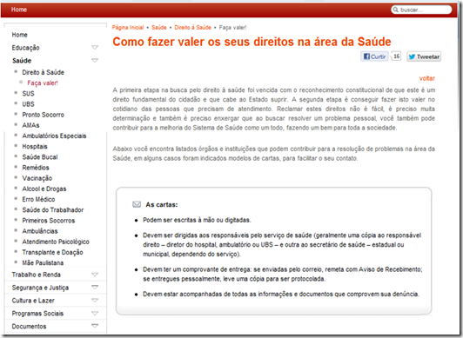Screen dimensions: 463x338
Task: Open the Hospitais sidebar link
Action: coord(35,147)
